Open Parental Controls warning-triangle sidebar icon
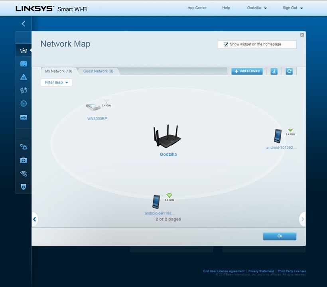The height and width of the screenshot is (287, 327). click(24, 77)
